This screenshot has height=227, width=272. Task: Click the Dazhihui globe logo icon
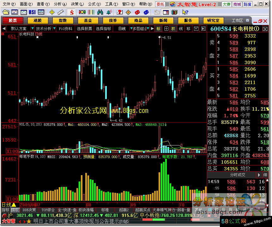point(172,4)
